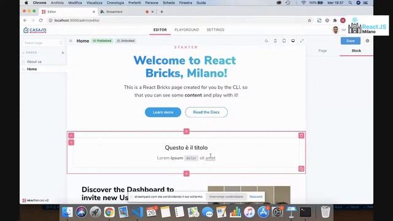Viewport: 393px width, 221px height.
Task: Toggle the Unlocked page status badge
Action: 126,41
